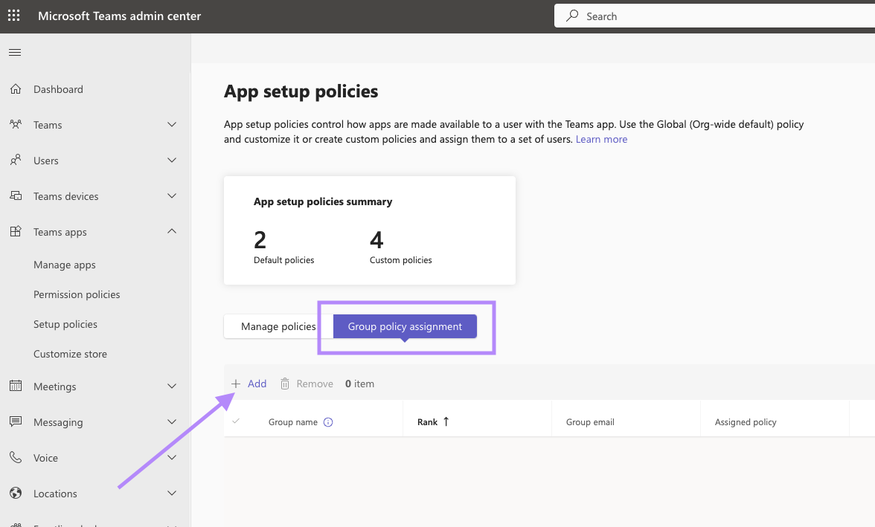
Task: Click the Users icon in sidebar
Action: pyautogui.click(x=16, y=160)
